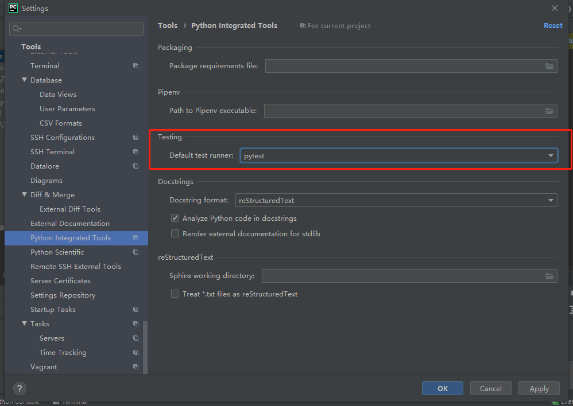Screen dimensions: 573x406
Task: Click the settings tree vertical scrollbar
Action: [x=145, y=347]
